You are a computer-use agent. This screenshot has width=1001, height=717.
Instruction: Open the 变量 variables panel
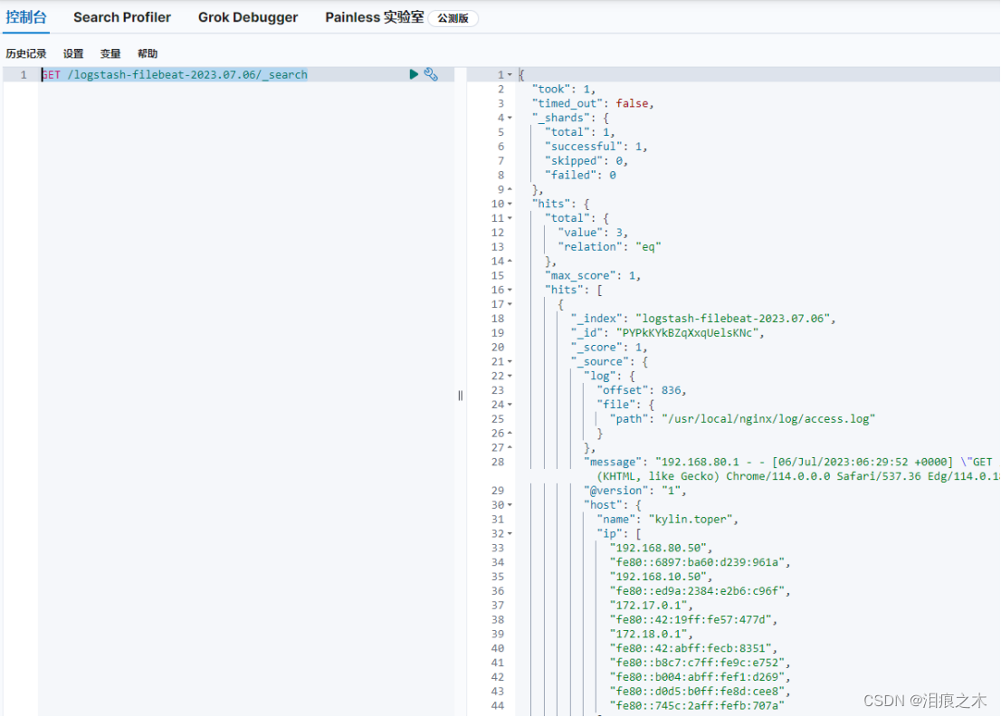pyautogui.click(x=110, y=53)
